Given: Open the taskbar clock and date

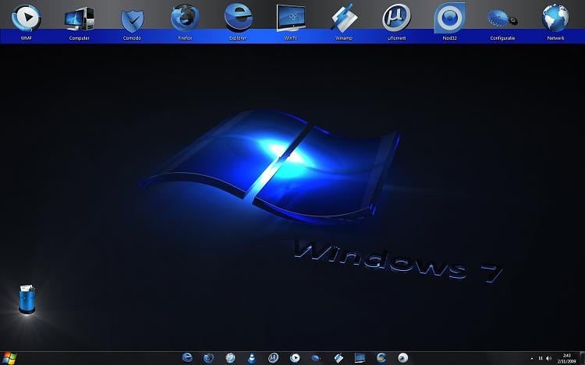Looking at the screenshot, I should point(567,358).
